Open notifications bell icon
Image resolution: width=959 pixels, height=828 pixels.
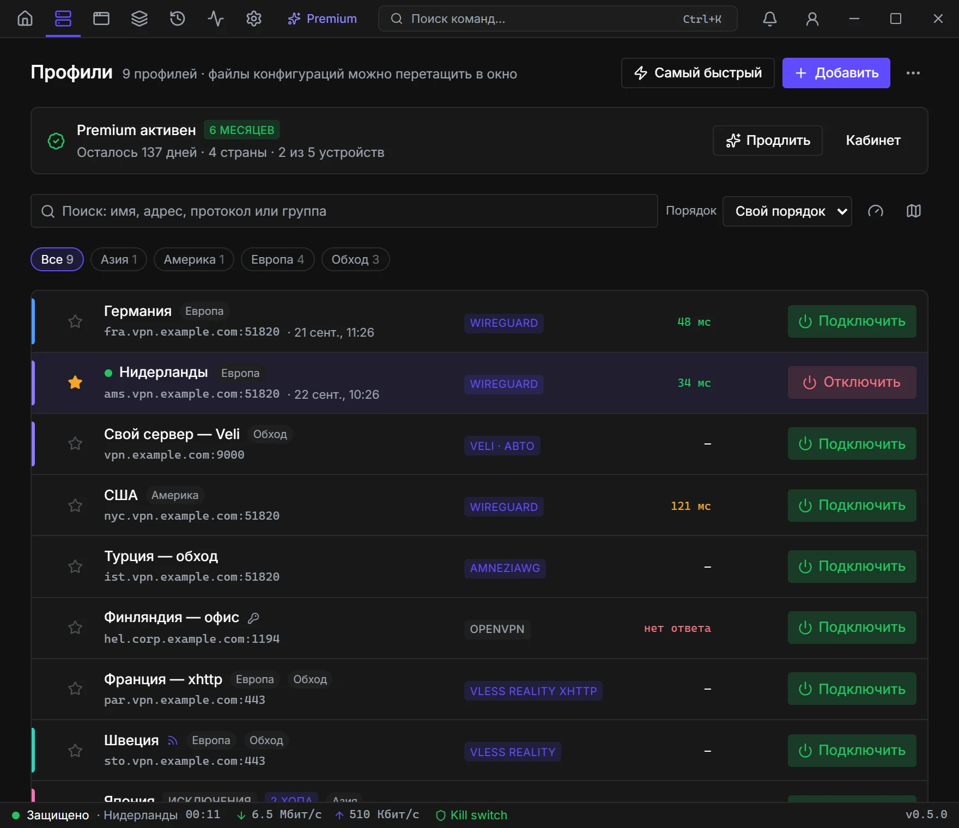pos(770,19)
